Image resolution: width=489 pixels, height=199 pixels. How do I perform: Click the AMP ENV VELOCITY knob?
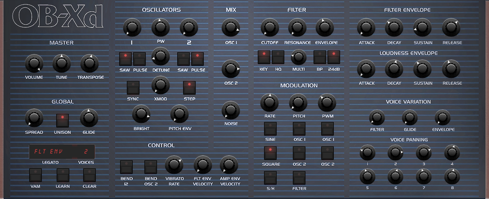click(x=229, y=165)
